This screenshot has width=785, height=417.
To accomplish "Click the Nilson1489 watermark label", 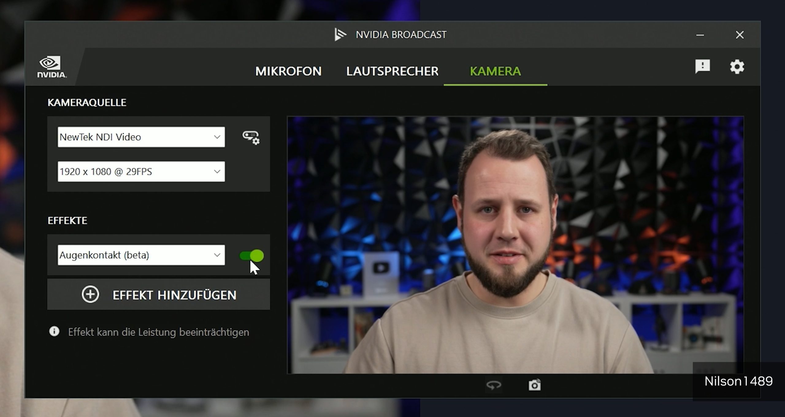I will (x=738, y=381).
